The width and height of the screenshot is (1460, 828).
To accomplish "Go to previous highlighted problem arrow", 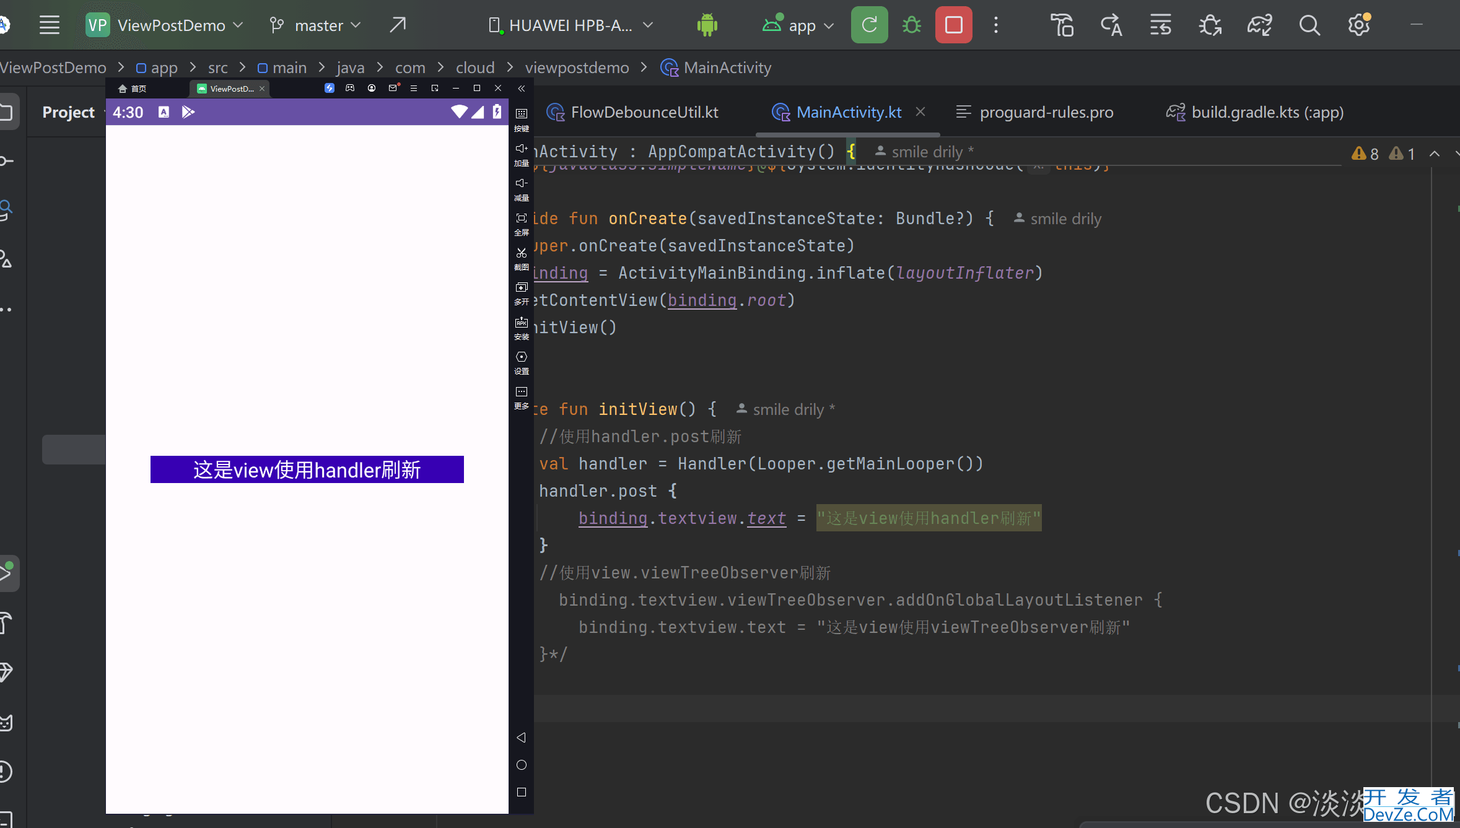I will [1435, 154].
